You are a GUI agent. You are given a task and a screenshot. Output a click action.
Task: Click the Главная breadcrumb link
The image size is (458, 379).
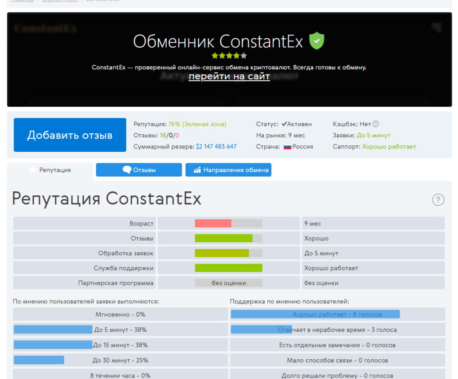tap(22, 1)
